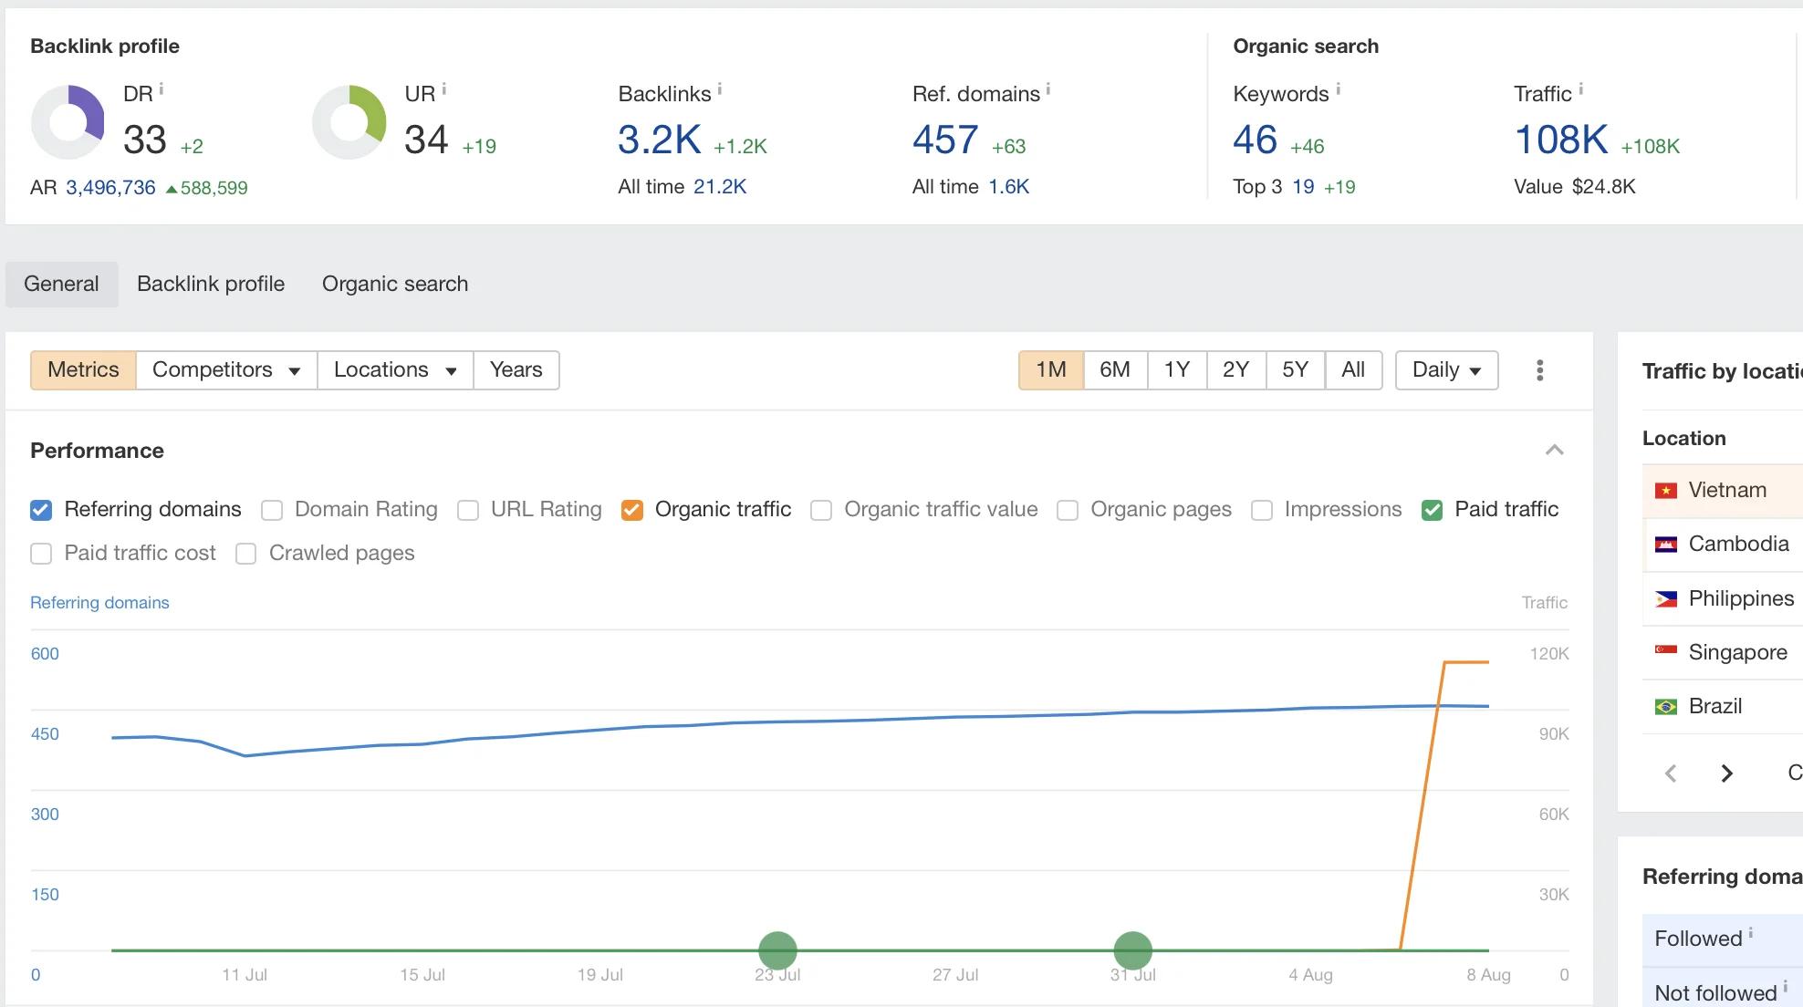
Task: Uncheck Referring domains checkbox
Action: pos(41,510)
